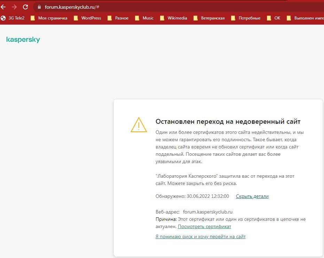Open the Music bookmark folder

(144, 18)
